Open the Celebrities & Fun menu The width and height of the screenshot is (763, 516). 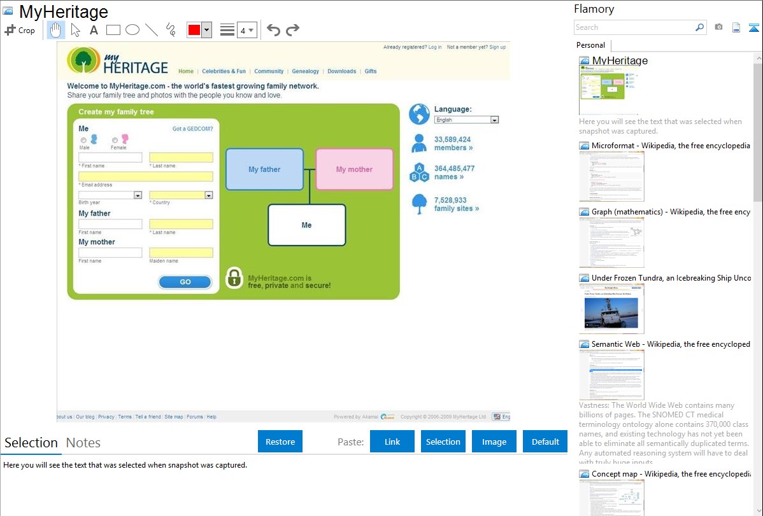[x=224, y=71]
